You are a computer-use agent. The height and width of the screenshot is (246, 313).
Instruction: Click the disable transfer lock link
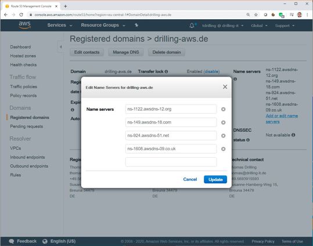point(211,71)
